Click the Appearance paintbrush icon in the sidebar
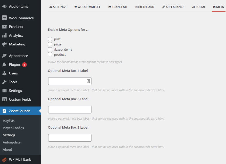This screenshot has height=164, width=226. click(x=4, y=56)
